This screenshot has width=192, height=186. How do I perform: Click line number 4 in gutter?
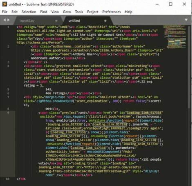(x=8, y=66)
